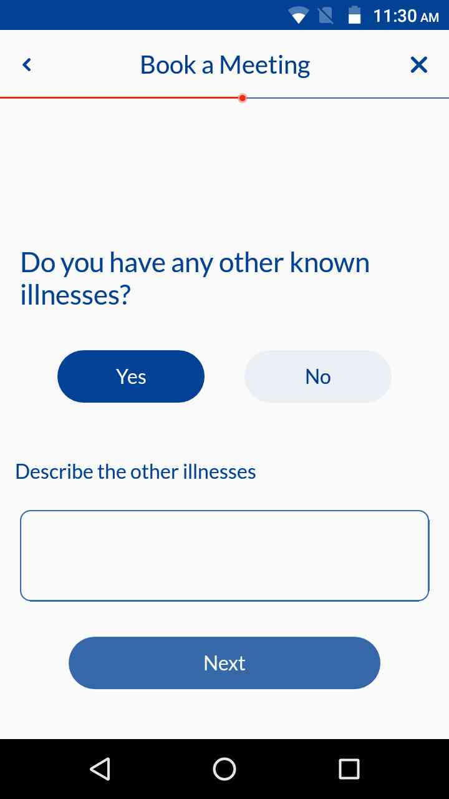449x799 pixels.
Task: Tap the known illnesses question text
Action: (195, 278)
